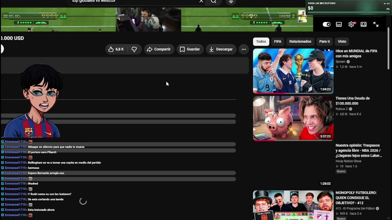Open the Spreen World Cup video thumbnail
Image resolution: width=392 pixels, height=220 pixels.
293,71
